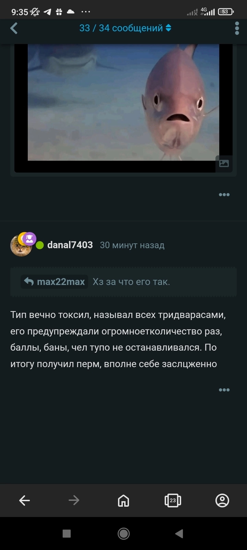
Task: Open the message counter 33 / 34 dropdown
Action: [125, 28]
